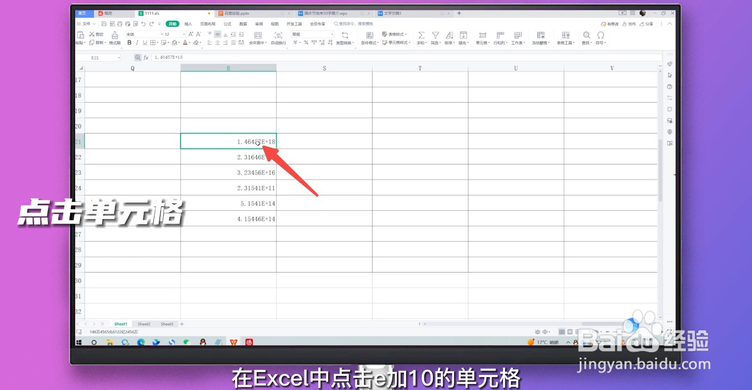The image size is (752, 390).
Task: Toggle Underline formatting
Action: pos(145,42)
